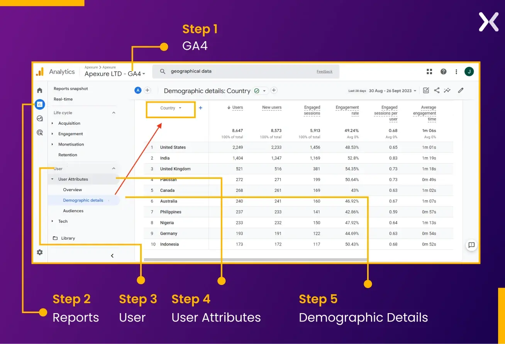Open the report status dropdown arrow
This screenshot has height=344, width=505.
point(264,91)
